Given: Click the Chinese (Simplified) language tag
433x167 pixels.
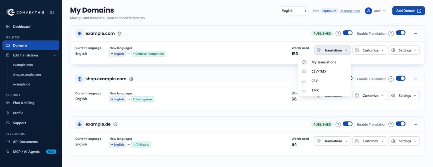Looking at the screenshot, I should [x=149, y=54].
